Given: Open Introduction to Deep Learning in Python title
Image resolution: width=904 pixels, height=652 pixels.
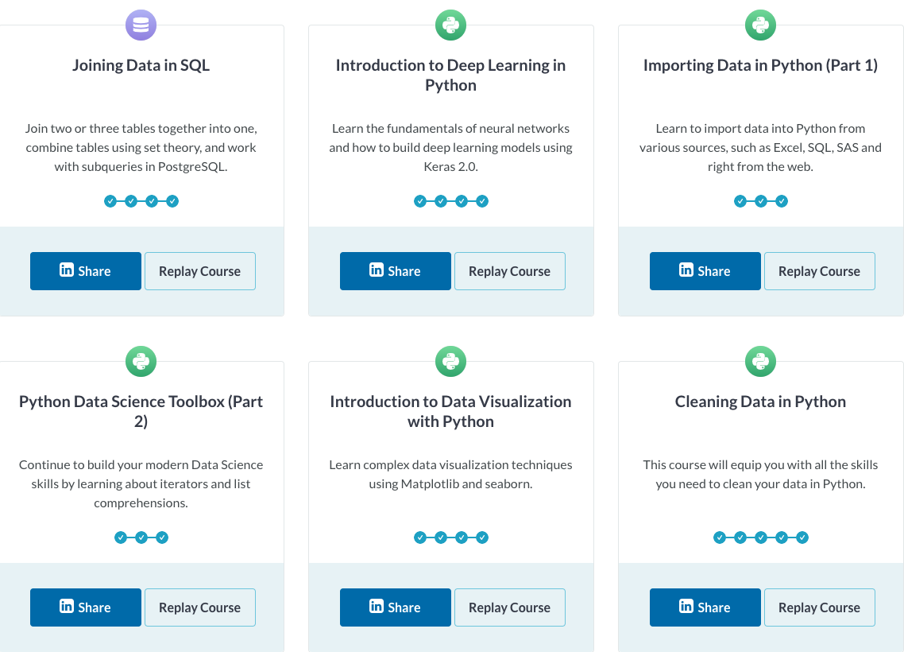Looking at the screenshot, I should 450,75.
